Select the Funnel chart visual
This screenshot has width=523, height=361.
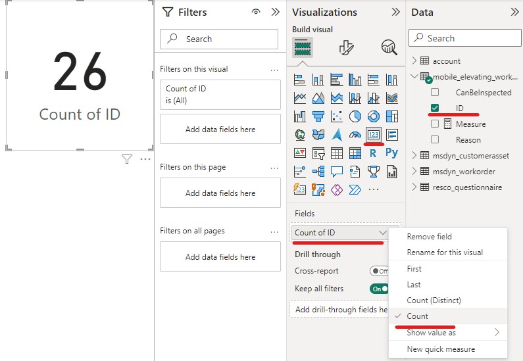click(x=318, y=116)
